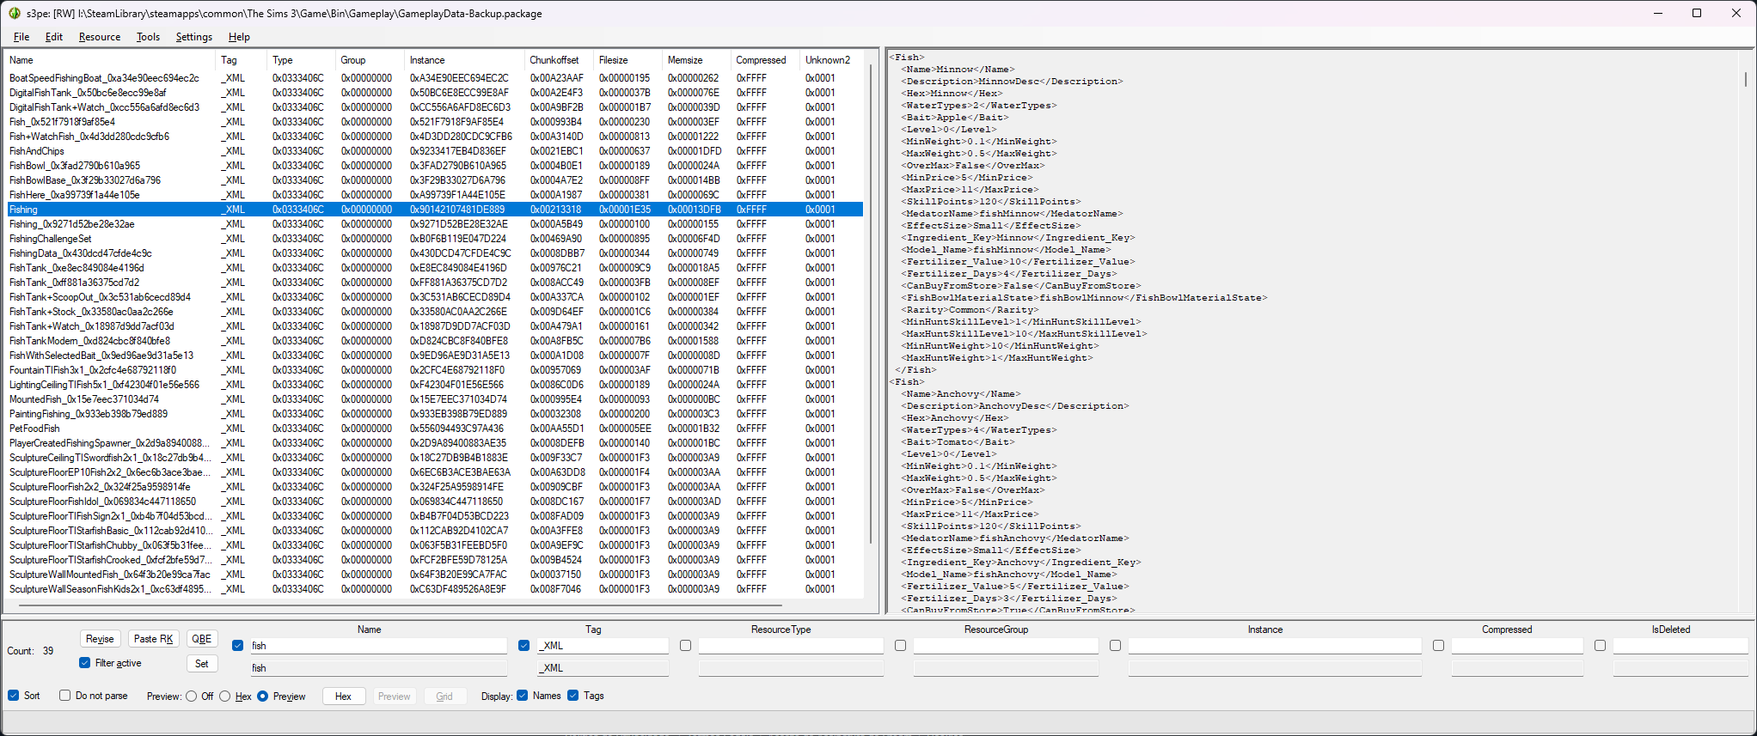Enable the Instance filter checkbox
This screenshot has width=1757, height=736.
(1115, 646)
